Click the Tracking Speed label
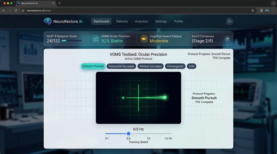Image resolution: width=277 pixels, height=154 pixels. (x=138, y=142)
